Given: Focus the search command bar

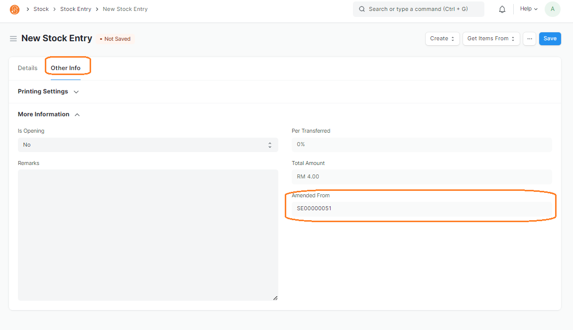Looking at the screenshot, I should coord(418,9).
